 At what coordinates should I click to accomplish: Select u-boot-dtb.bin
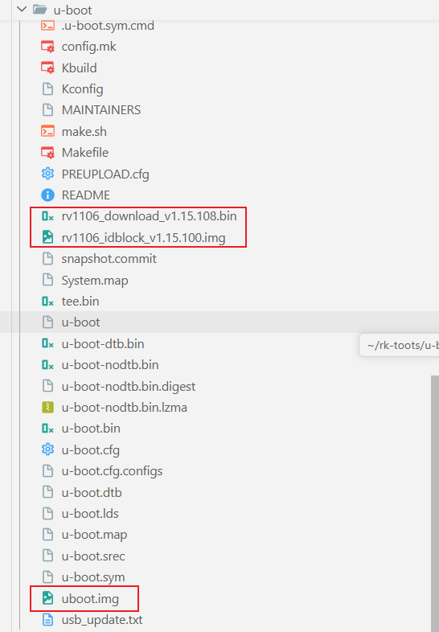[x=103, y=343]
